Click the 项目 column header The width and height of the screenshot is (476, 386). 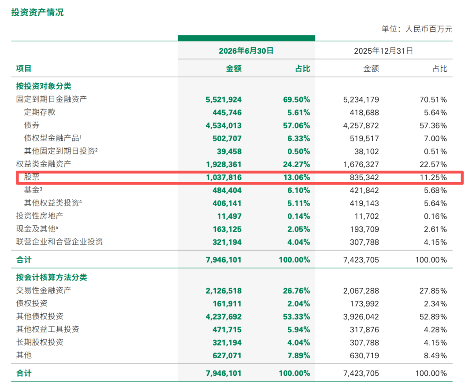[x=24, y=69]
